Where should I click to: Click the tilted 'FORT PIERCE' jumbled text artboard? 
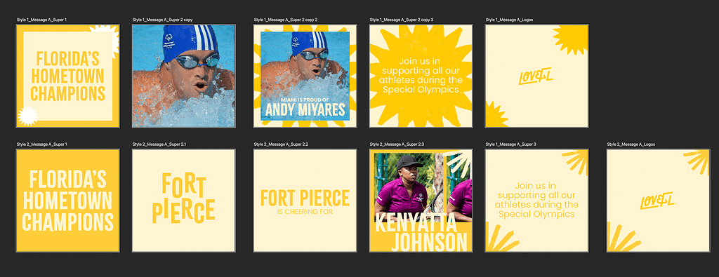tap(183, 200)
